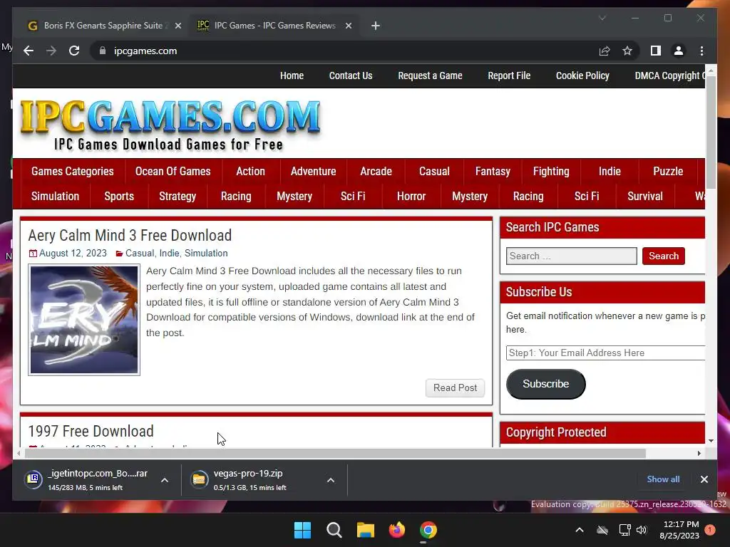This screenshot has height=547, width=730.
Task: Open the Report File page
Action: [509, 75]
